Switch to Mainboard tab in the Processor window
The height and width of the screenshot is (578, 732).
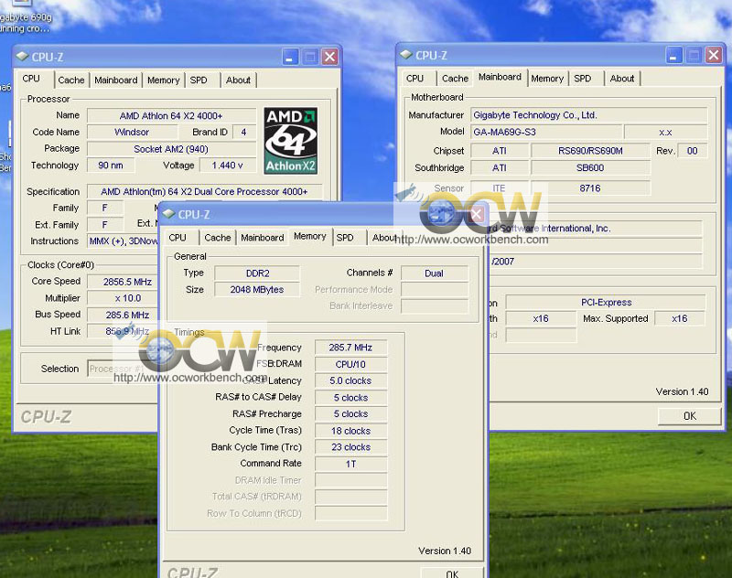116,80
